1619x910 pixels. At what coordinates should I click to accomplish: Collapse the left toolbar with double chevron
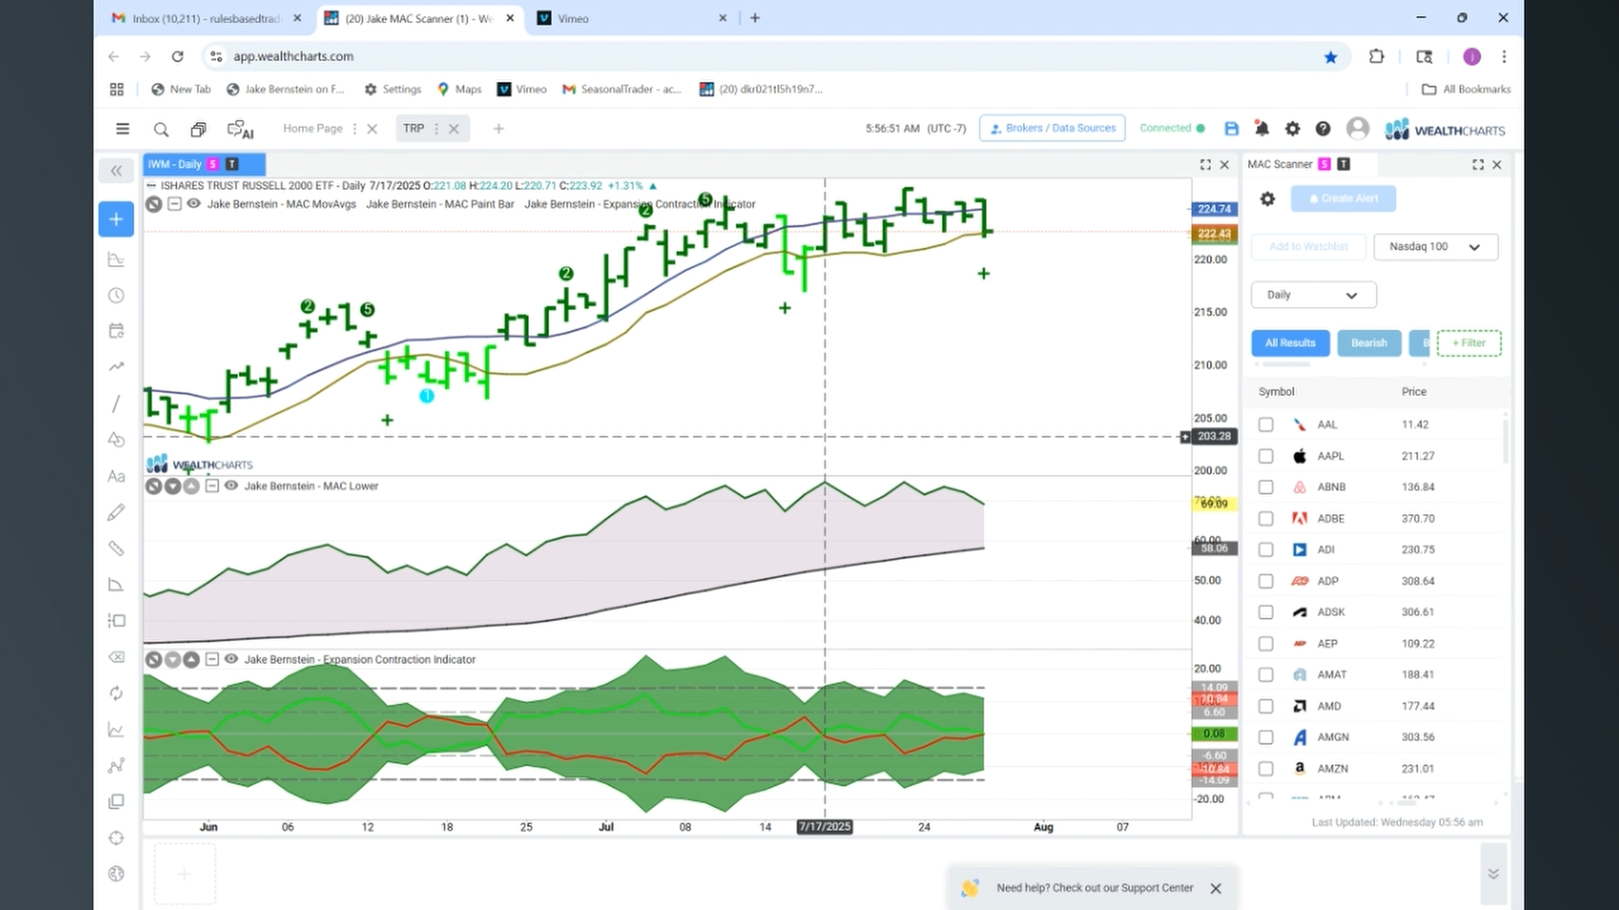116,171
